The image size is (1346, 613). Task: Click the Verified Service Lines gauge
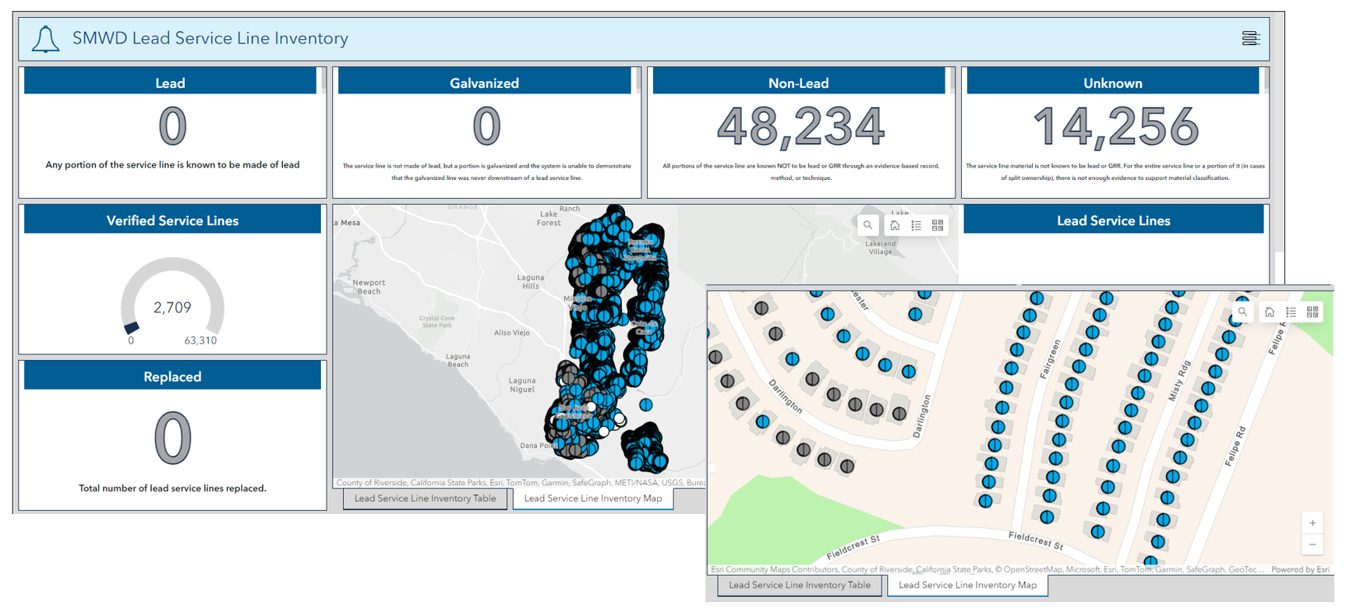tap(172, 301)
